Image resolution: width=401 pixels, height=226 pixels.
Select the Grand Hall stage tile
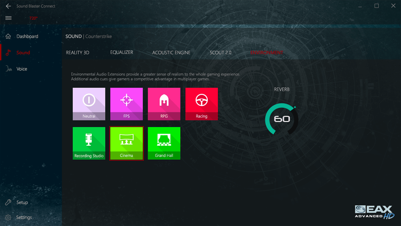pos(164,143)
